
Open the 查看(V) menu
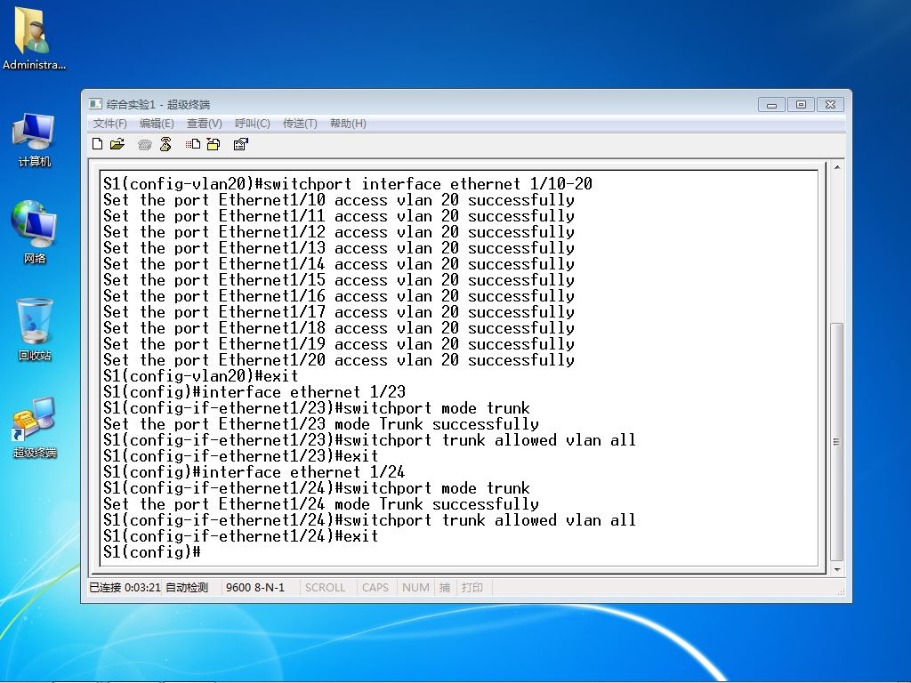click(204, 123)
